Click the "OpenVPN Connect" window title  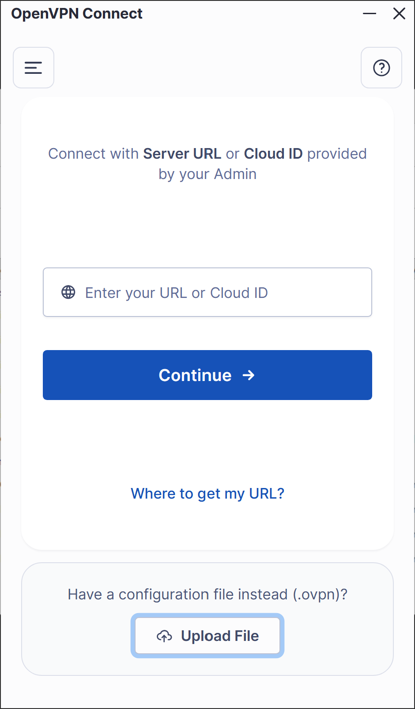click(x=77, y=14)
